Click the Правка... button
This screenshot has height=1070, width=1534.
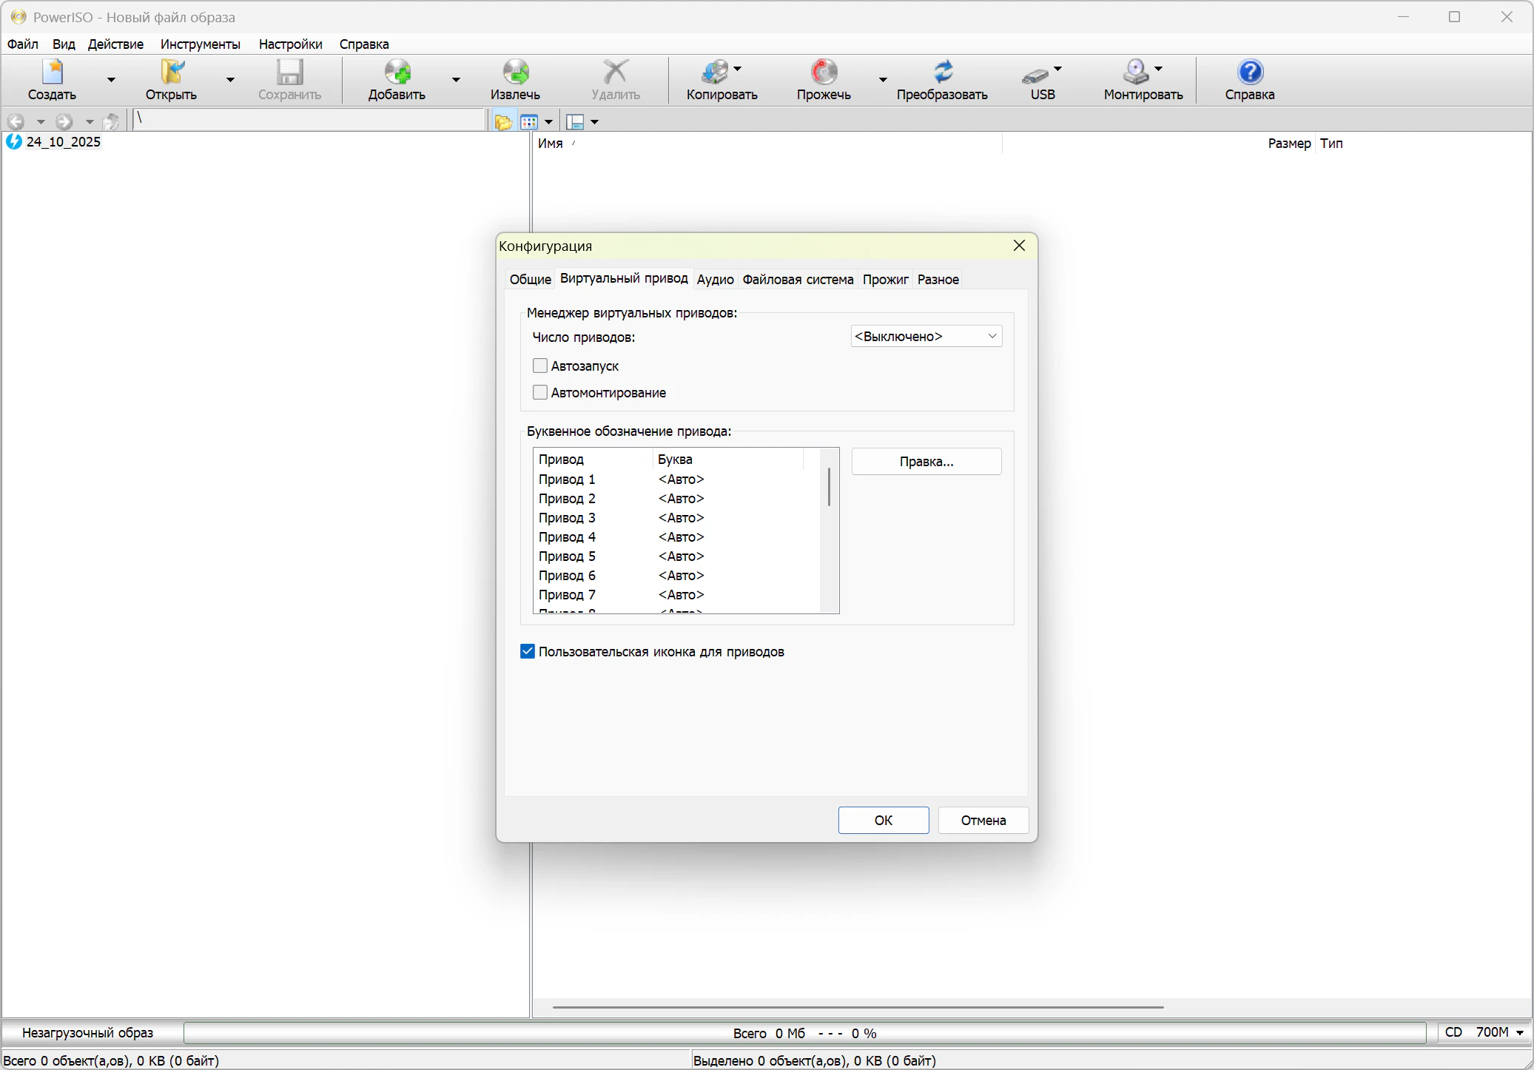tap(926, 461)
